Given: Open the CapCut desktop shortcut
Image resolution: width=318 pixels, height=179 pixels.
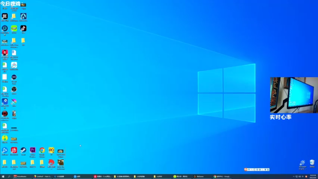Looking at the screenshot, I should [5, 16].
